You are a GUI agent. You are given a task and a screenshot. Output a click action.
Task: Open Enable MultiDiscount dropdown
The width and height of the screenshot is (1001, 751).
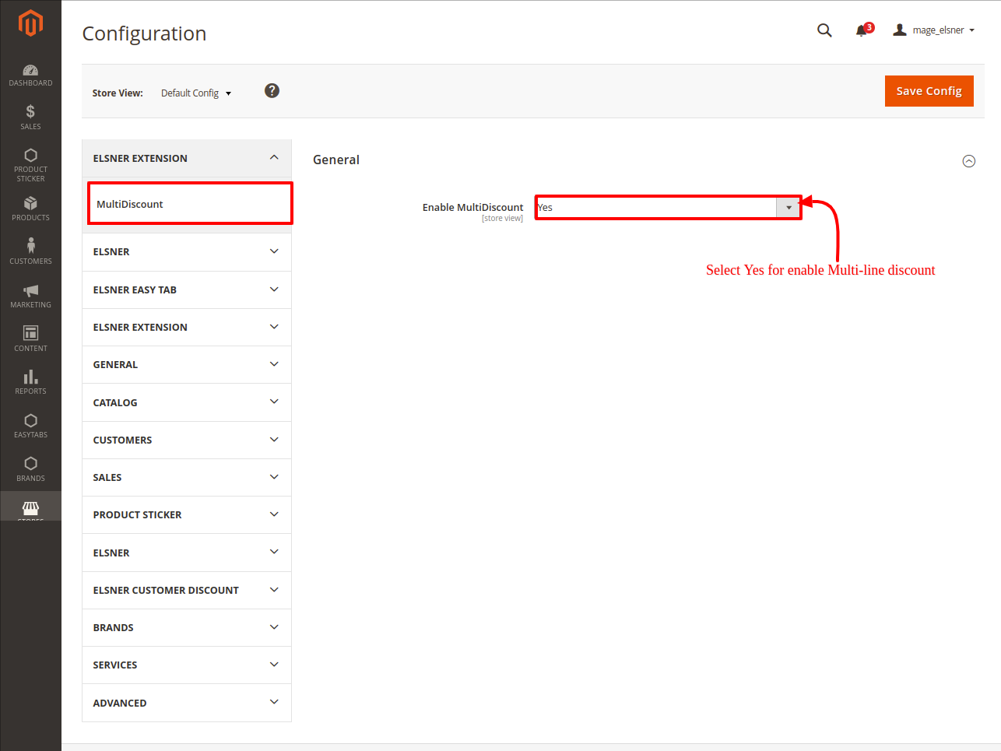pyautogui.click(x=668, y=208)
